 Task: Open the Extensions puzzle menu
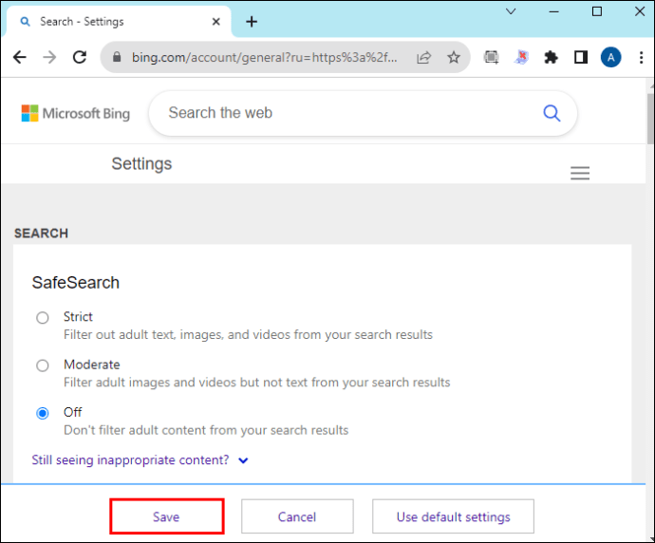(551, 57)
